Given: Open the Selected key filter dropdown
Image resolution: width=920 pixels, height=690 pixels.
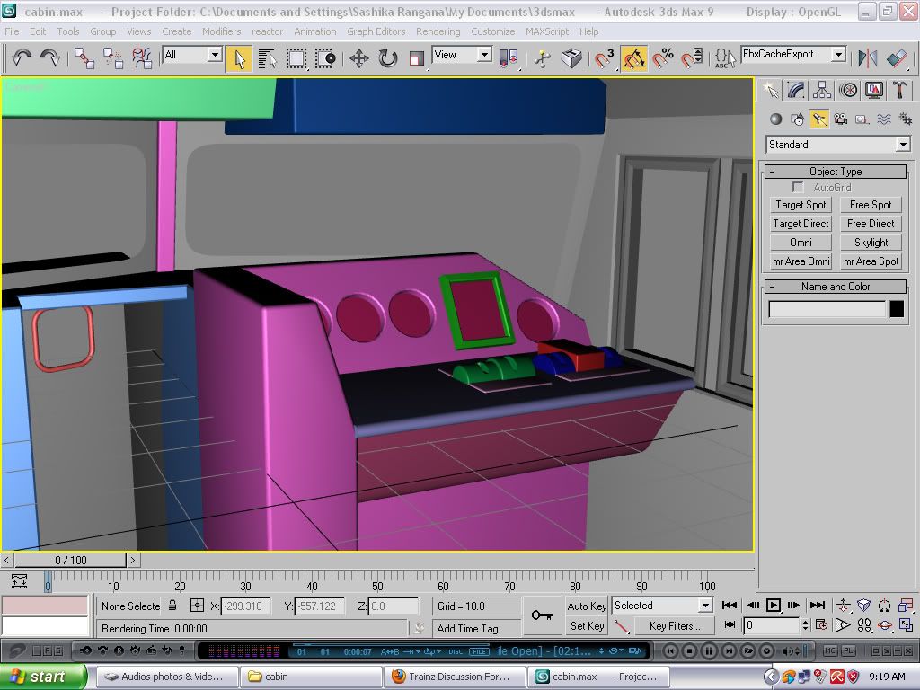Looking at the screenshot, I should pyautogui.click(x=662, y=605).
